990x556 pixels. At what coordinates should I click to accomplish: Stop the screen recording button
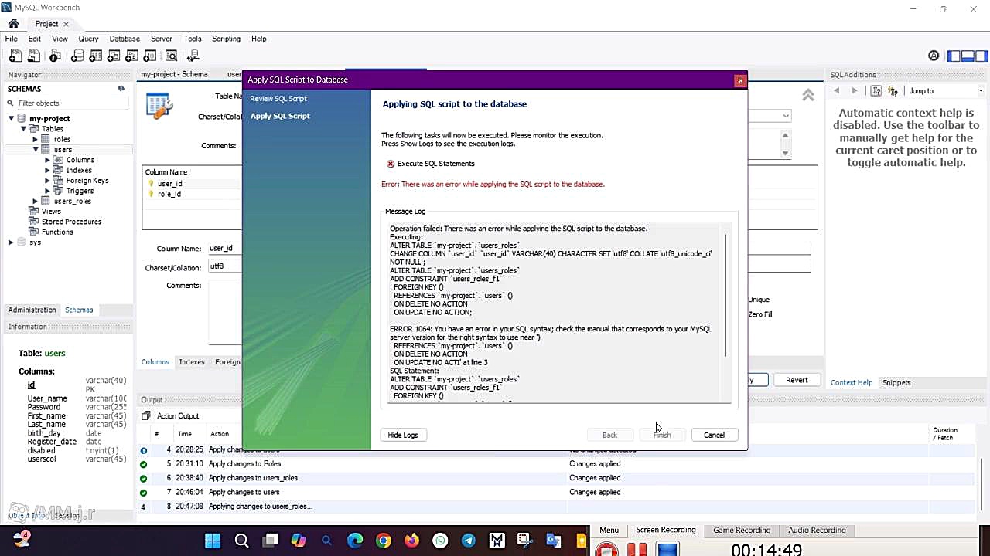607,550
